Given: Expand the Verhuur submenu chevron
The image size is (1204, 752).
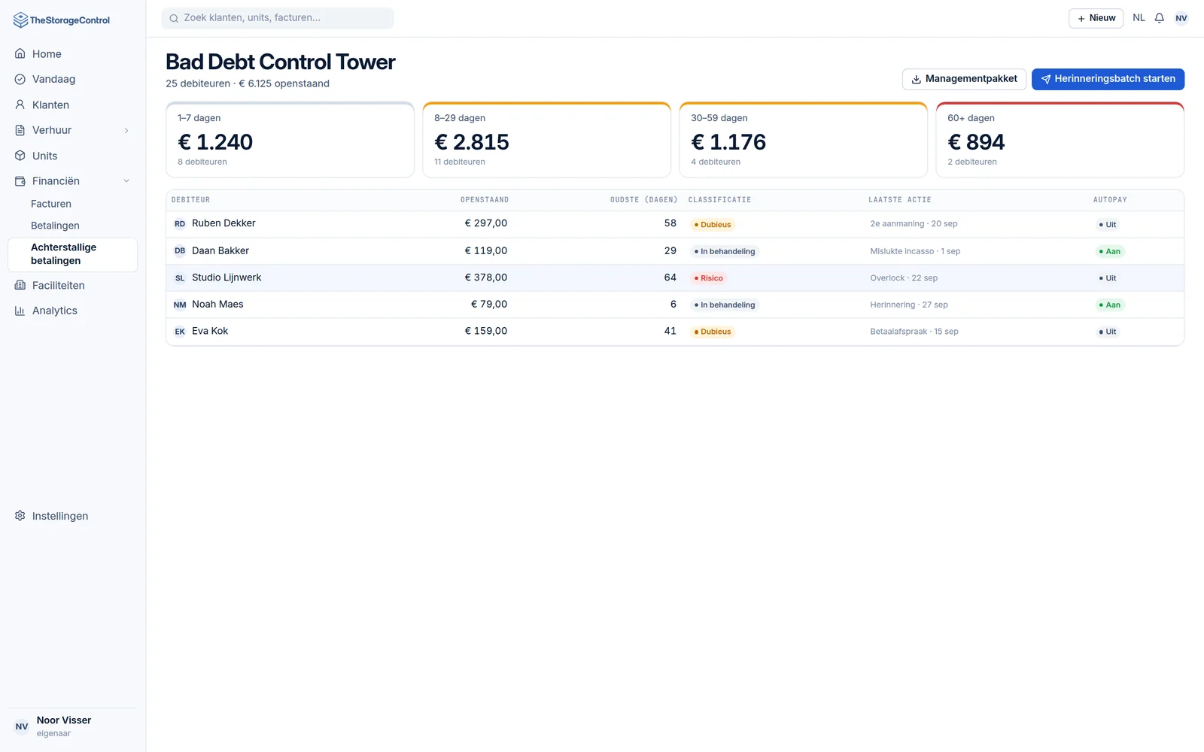Looking at the screenshot, I should 126,130.
